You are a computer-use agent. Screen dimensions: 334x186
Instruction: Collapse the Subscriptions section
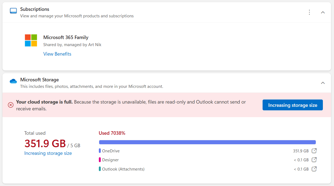tap(323, 12)
